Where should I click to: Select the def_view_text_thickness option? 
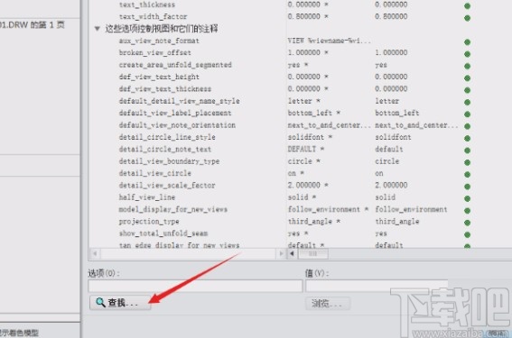(165, 89)
